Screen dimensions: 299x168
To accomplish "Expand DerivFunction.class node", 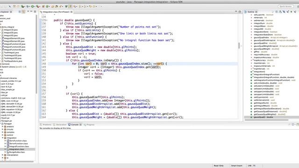I will tap(5, 141).
